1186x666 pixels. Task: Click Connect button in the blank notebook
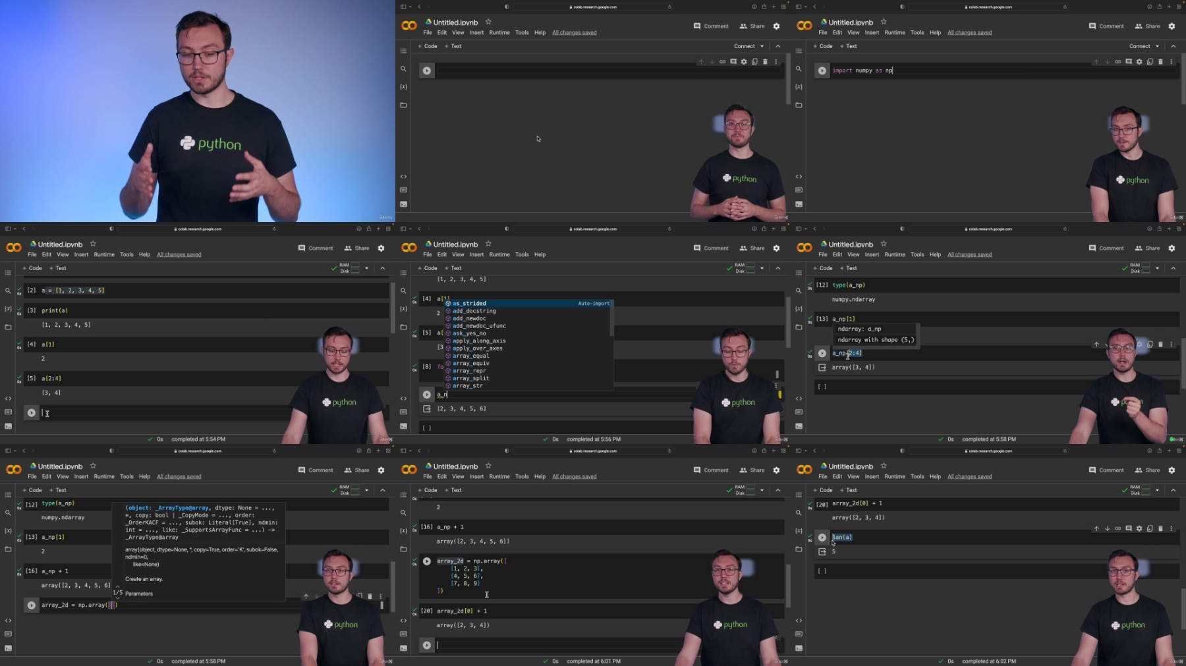[745, 46]
